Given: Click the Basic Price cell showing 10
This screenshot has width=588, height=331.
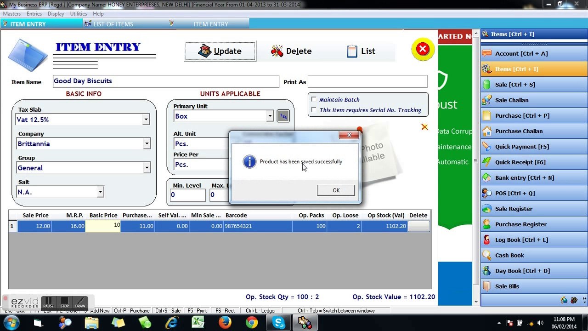Looking at the screenshot, I should point(103,226).
